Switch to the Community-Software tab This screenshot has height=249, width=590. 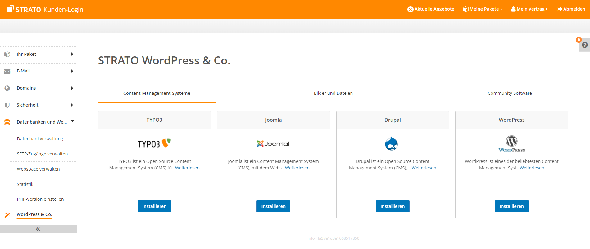pos(510,93)
